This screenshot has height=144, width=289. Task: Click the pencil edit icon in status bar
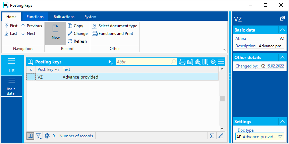(220, 136)
